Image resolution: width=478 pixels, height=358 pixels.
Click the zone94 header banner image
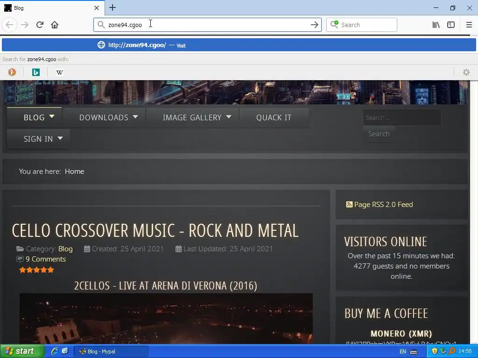(235, 92)
